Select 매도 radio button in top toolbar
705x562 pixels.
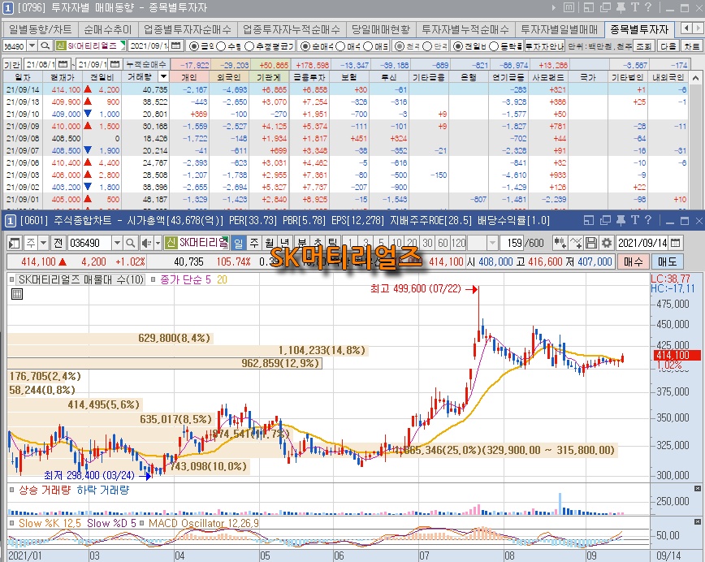(368, 45)
